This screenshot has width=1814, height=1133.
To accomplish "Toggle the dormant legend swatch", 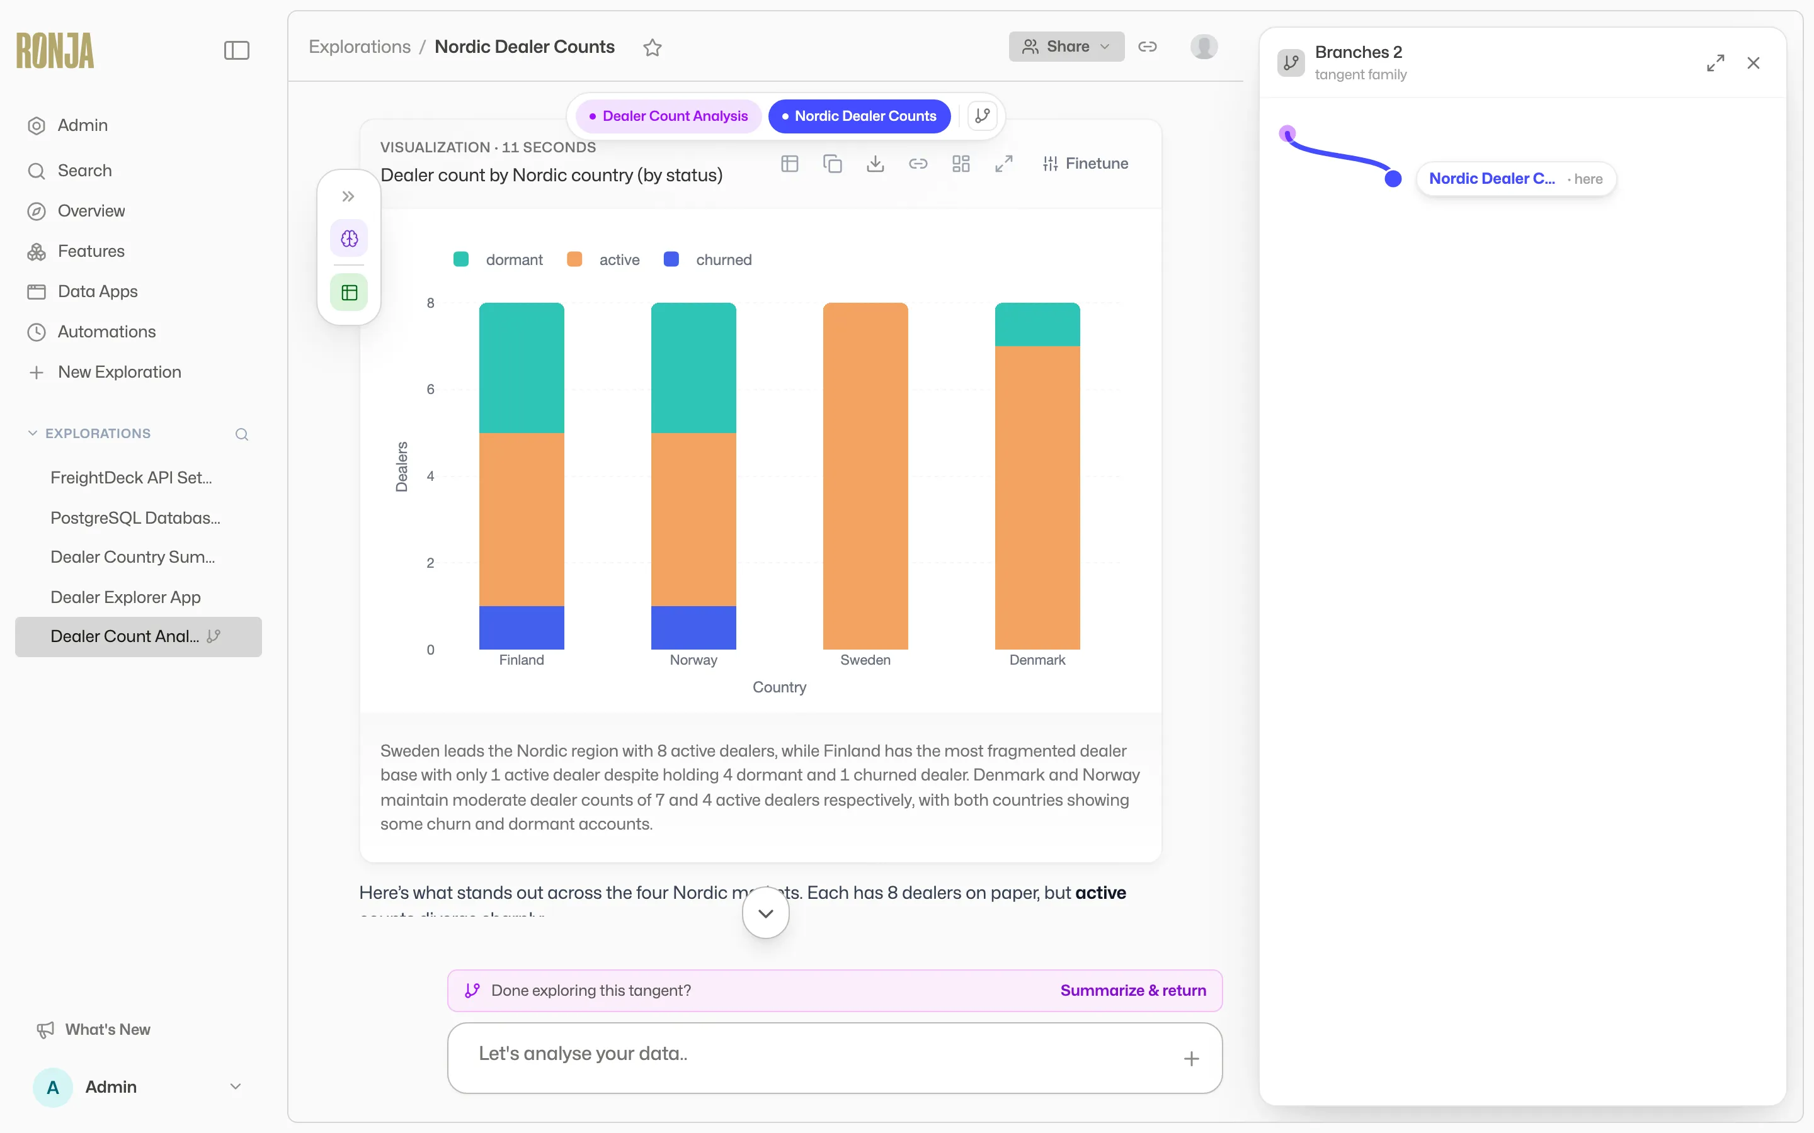I will 461,259.
